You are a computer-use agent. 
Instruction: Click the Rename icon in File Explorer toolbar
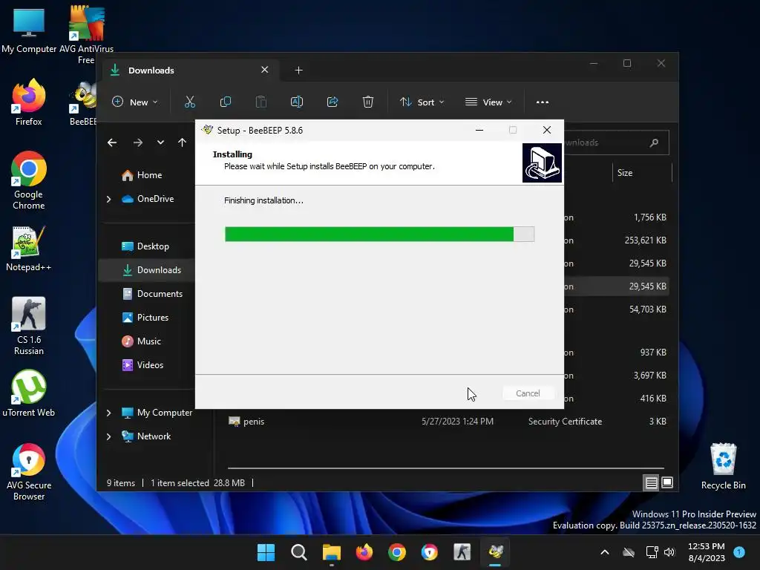(x=297, y=102)
